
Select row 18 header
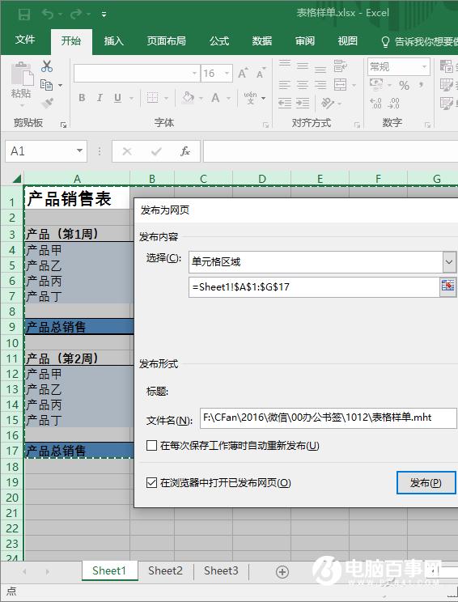12,467
